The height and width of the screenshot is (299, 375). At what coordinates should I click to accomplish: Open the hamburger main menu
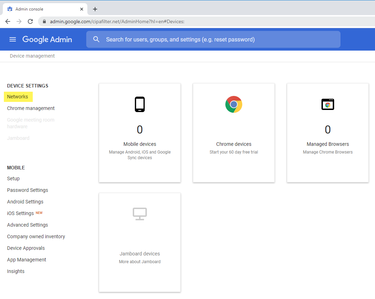pos(13,39)
